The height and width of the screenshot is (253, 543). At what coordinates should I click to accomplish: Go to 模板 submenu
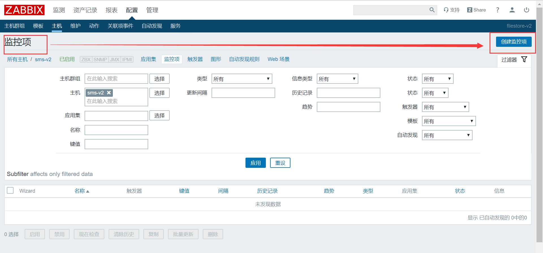click(38, 26)
